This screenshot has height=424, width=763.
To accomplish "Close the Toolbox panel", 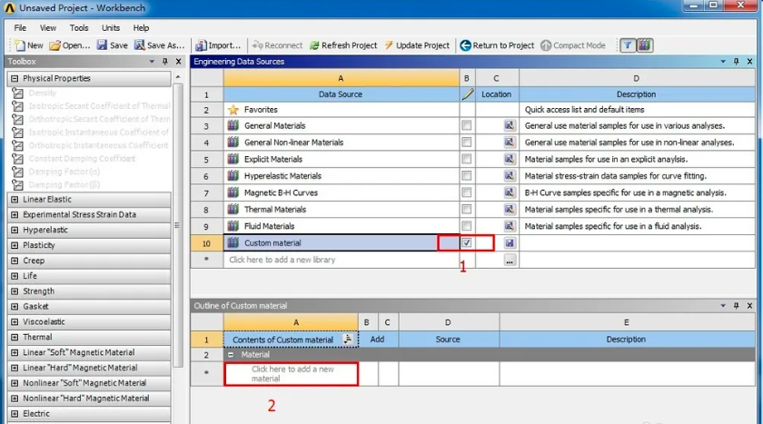I will coord(179,61).
